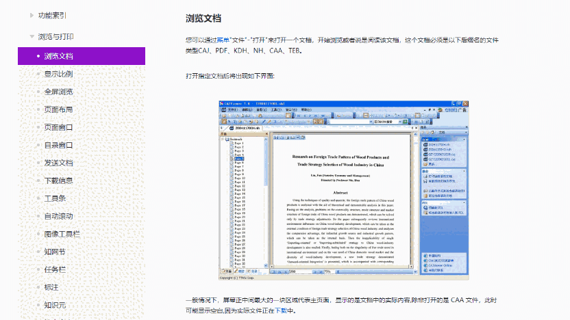Click the 浏览文档 page heading

coord(203,18)
